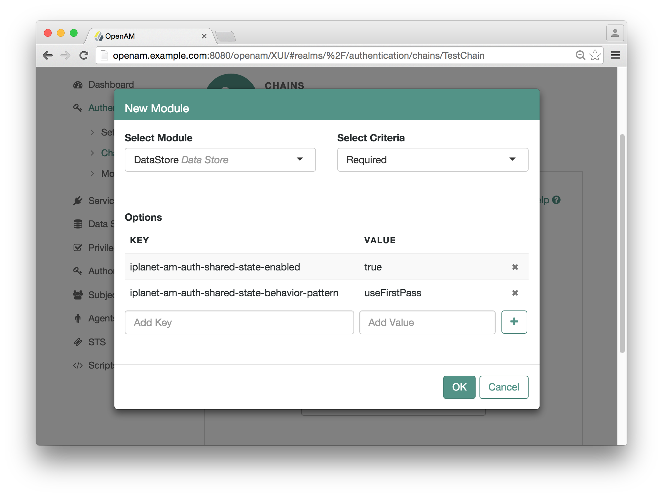Open Dashboard in the sidebar
This screenshot has width=663, height=497.
coord(111,85)
